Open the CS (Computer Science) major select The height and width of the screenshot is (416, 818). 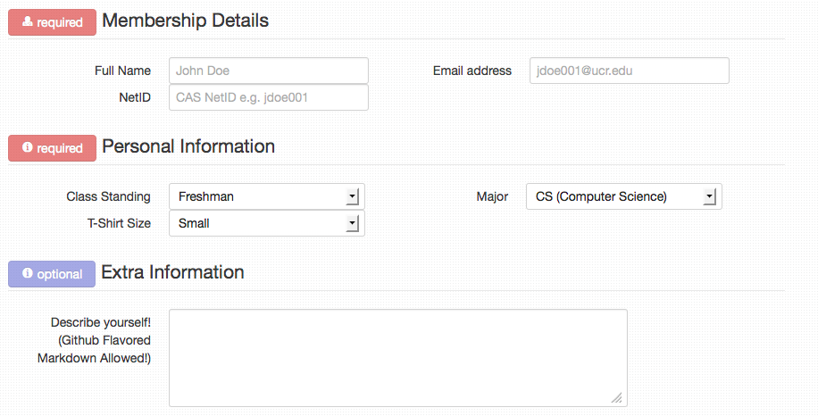(624, 196)
